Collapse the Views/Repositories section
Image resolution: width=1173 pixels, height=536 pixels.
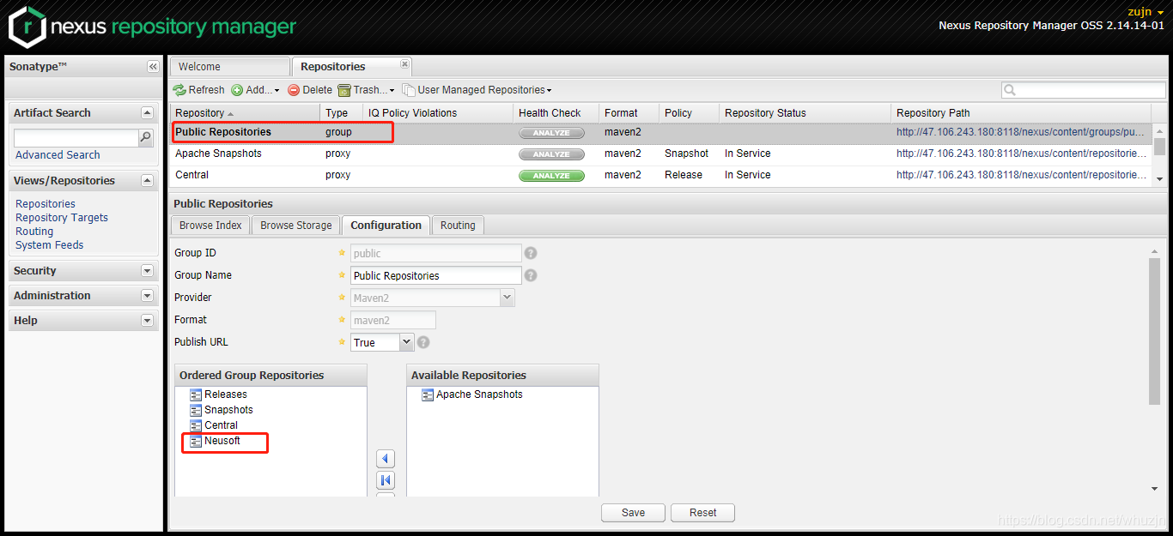[x=147, y=181]
